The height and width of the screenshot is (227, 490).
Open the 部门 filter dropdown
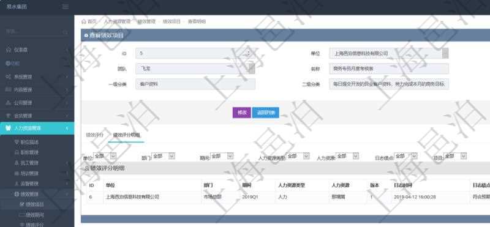pyautogui.click(x=164, y=156)
